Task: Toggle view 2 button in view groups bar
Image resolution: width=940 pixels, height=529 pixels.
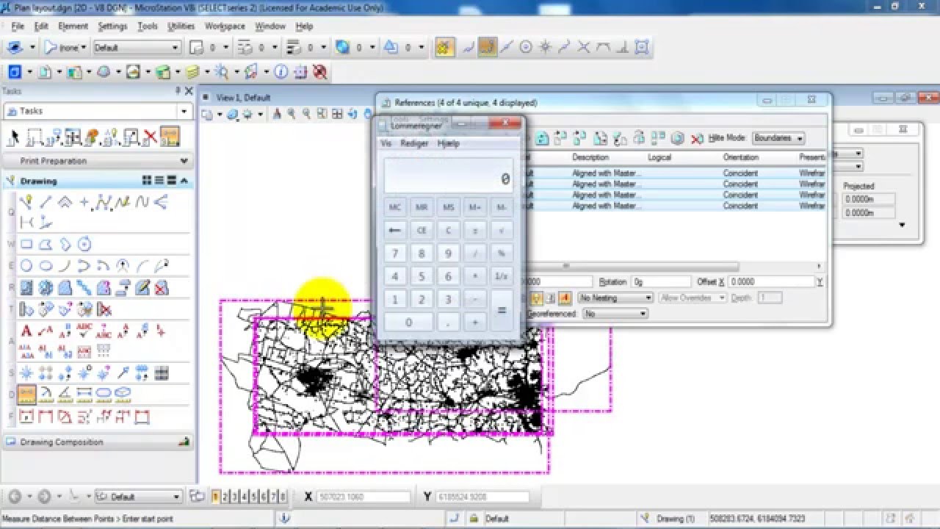Action: [225, 497]
